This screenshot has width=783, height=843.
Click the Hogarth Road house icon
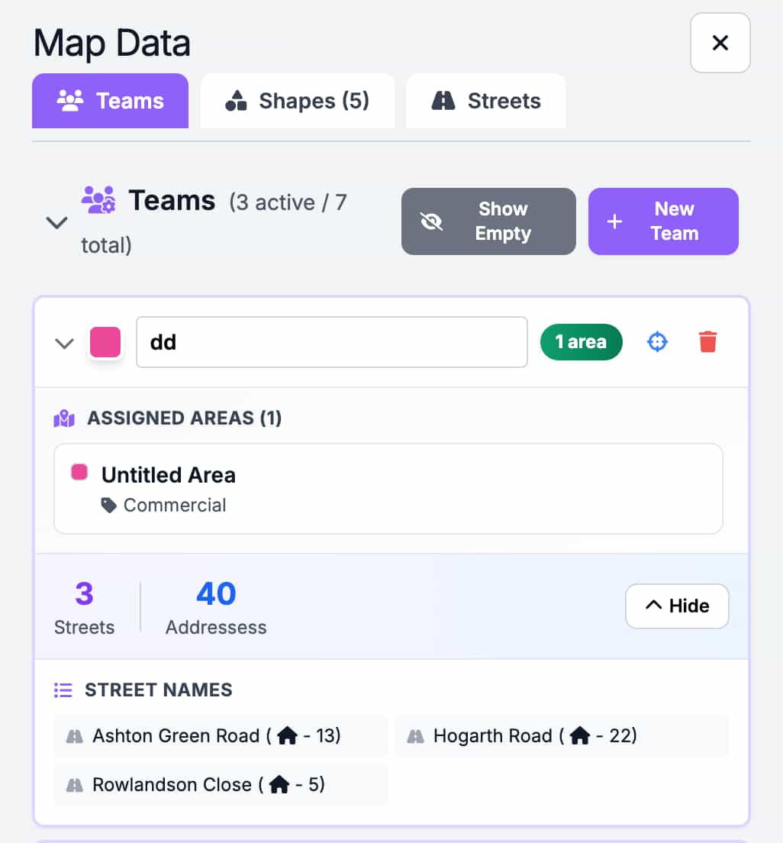point(580,735)
